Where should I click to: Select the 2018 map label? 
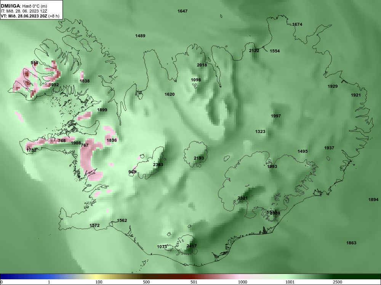202,65
